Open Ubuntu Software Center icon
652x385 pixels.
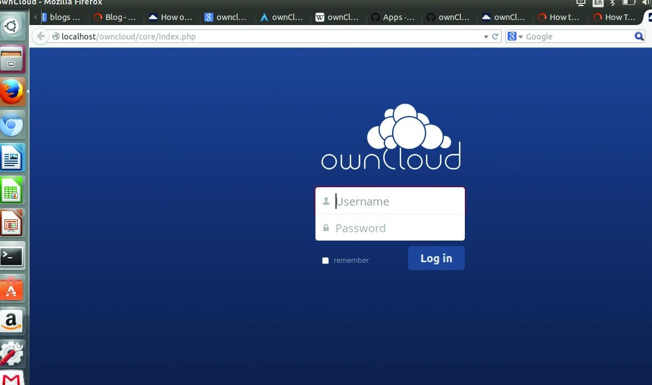tap(12, 288)
